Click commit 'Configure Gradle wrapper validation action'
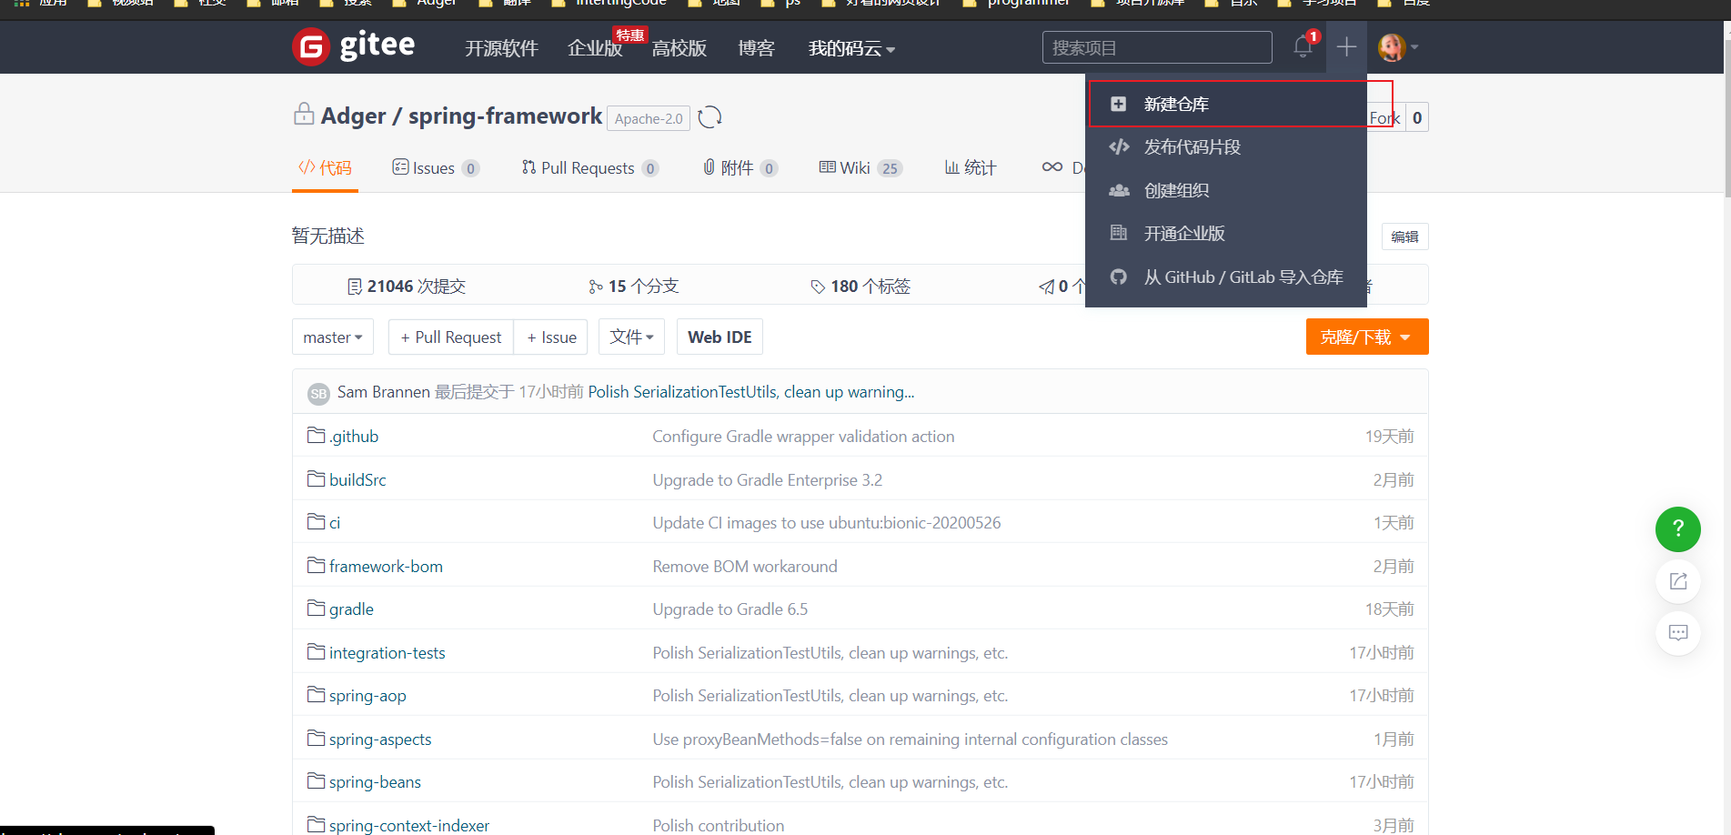The image size is (1731, 835). click(x=803, y=437)
